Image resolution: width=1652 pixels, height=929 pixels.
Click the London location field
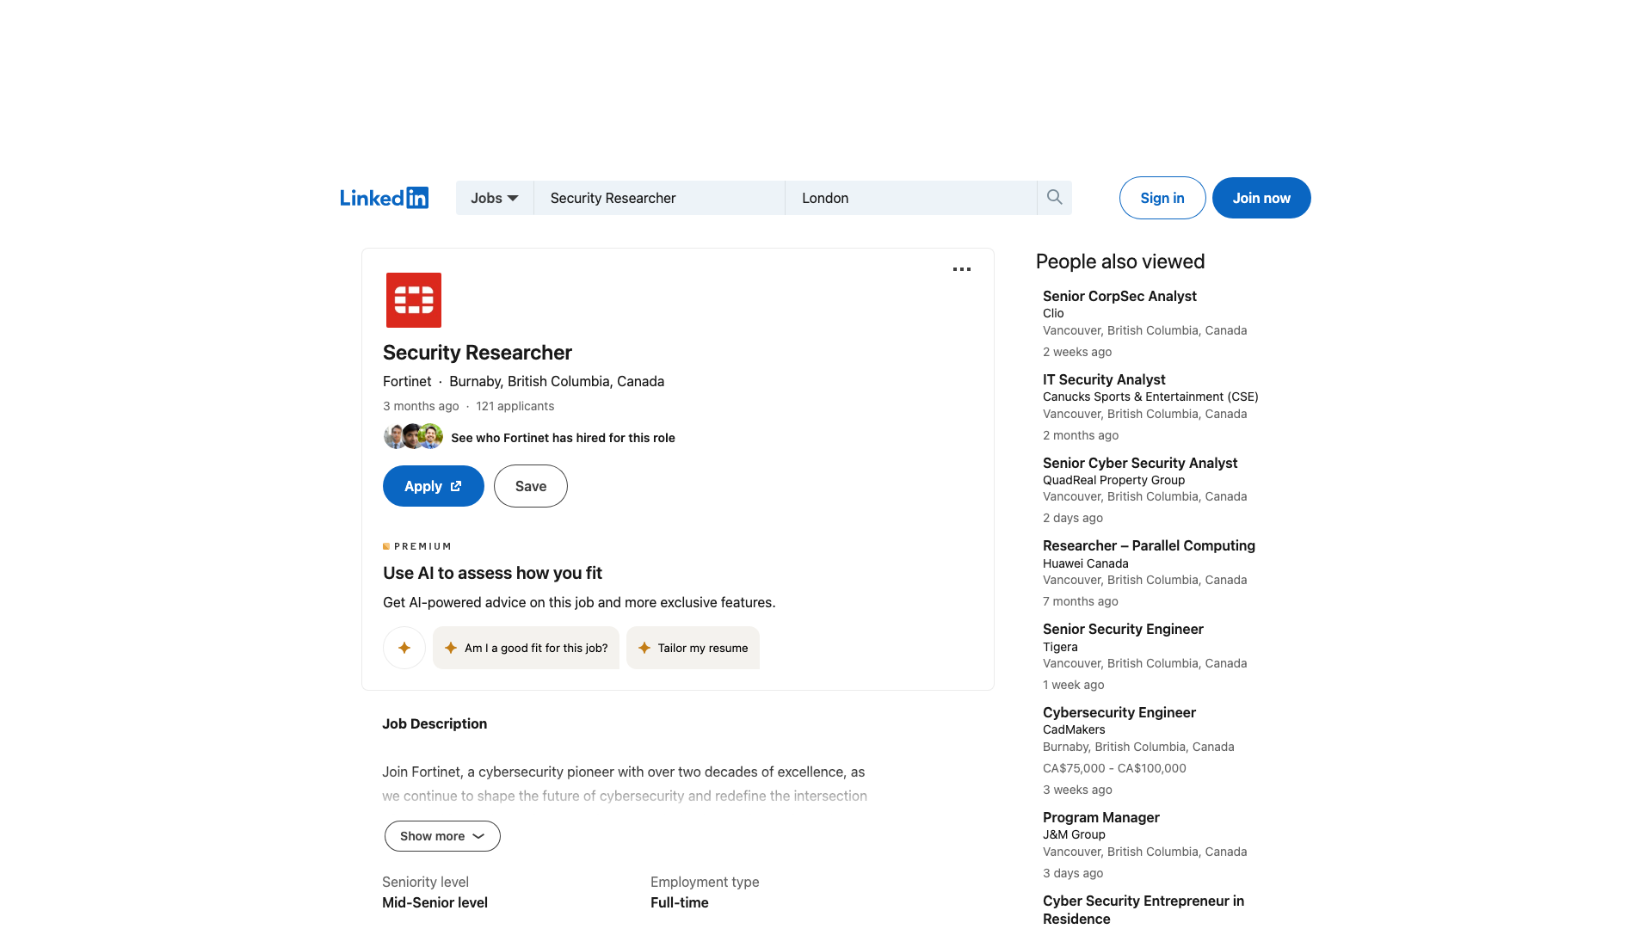pos(910,198)
